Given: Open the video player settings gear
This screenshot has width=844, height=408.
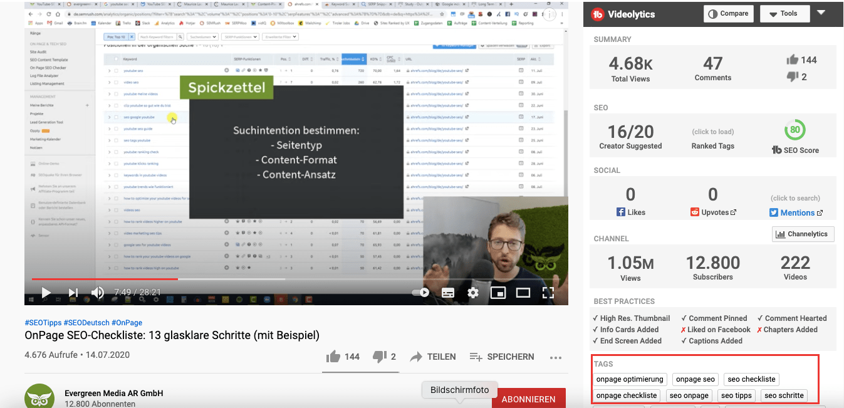Looking at the screenshot, I should pos(473,292).
